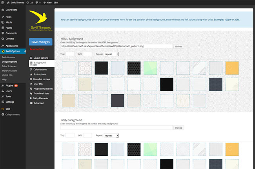Image resolution: width=255 pixels, height=169 pixels.
Task: Click the Tools wrench icon
Action: coord(3,96)
